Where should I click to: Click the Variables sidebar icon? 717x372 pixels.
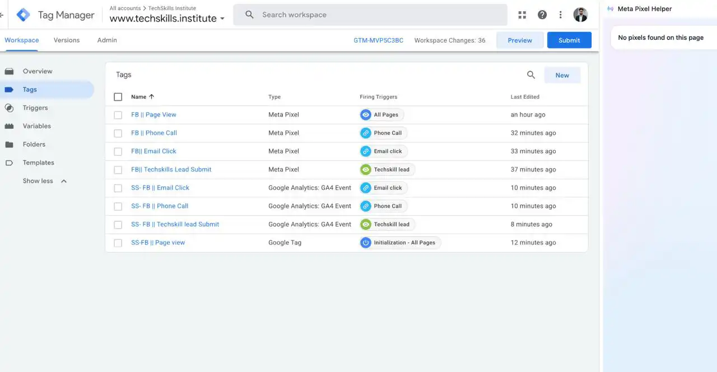[x=9, y=126]
